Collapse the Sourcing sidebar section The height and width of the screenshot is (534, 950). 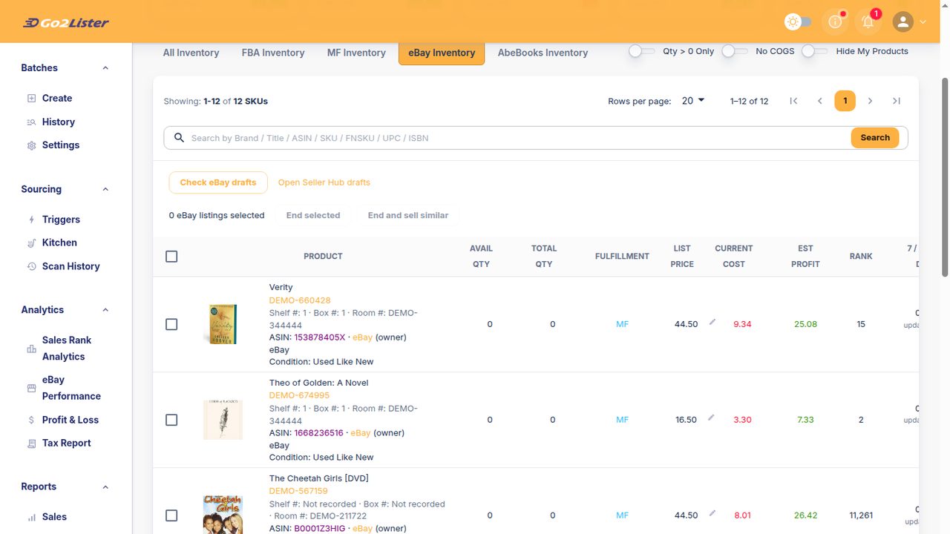point(105,189)
